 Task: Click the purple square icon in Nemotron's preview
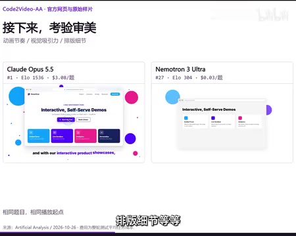(x=213, y=118)
